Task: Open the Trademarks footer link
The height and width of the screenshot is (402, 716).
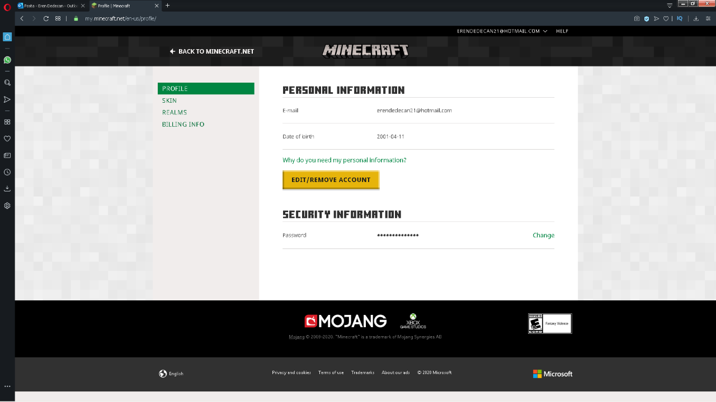Action: pos(362,372)
